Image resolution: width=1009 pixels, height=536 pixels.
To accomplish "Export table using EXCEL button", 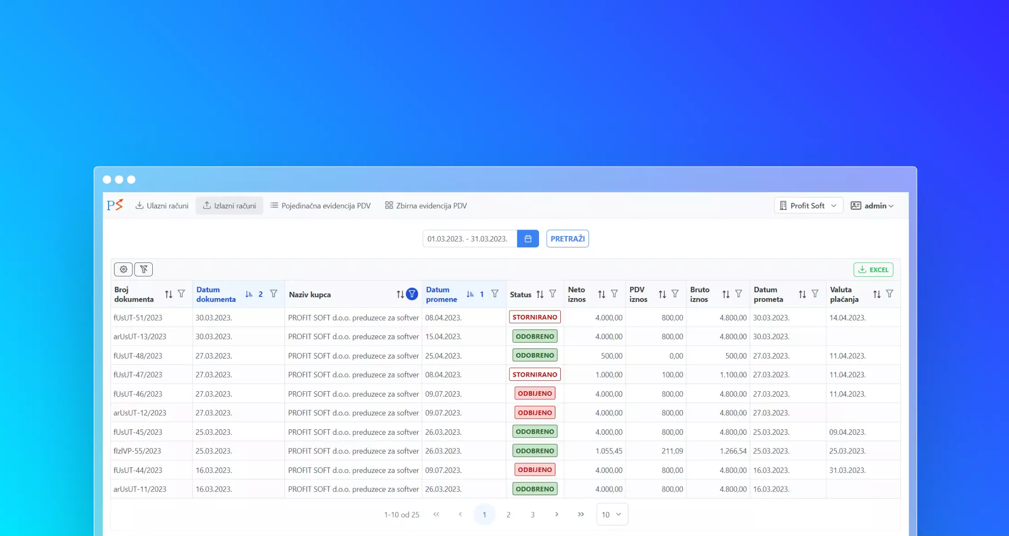I will click(873, 270).
